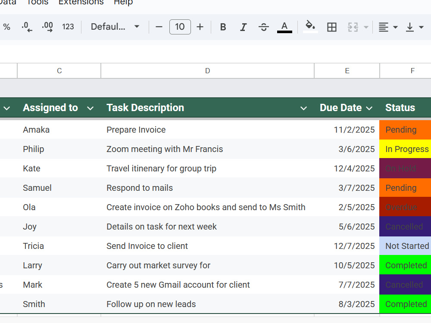431x323 pixels.
Task: Select Follow up on new leads cell
Action: pos(208,304)
